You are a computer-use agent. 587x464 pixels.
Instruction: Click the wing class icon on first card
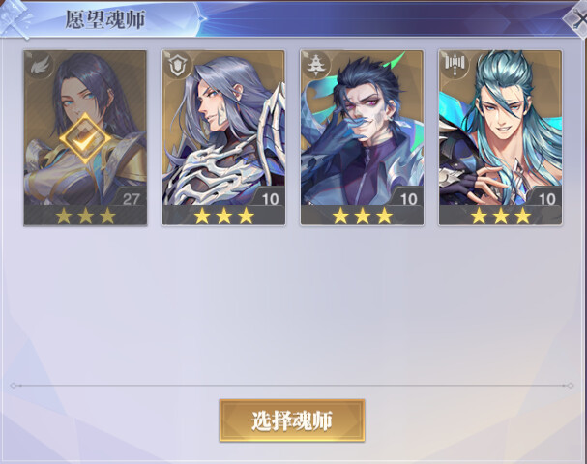(41, 66)
